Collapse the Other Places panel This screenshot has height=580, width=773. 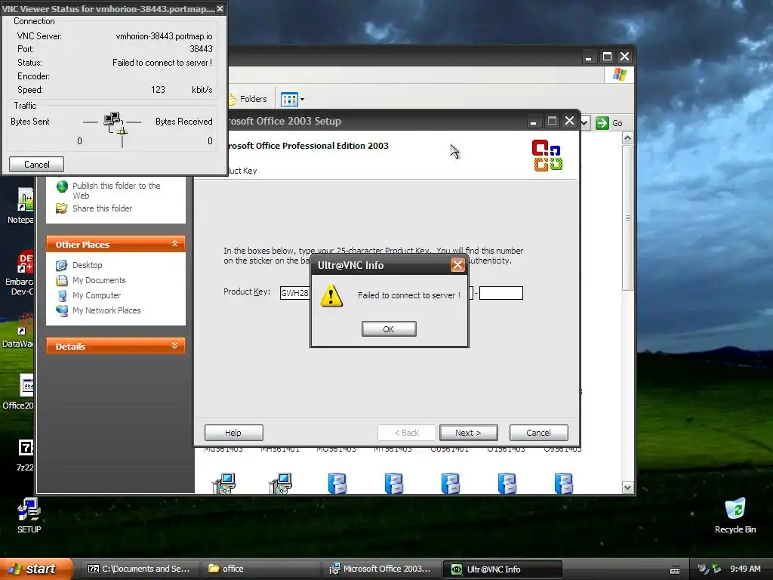tap(174, 244)
